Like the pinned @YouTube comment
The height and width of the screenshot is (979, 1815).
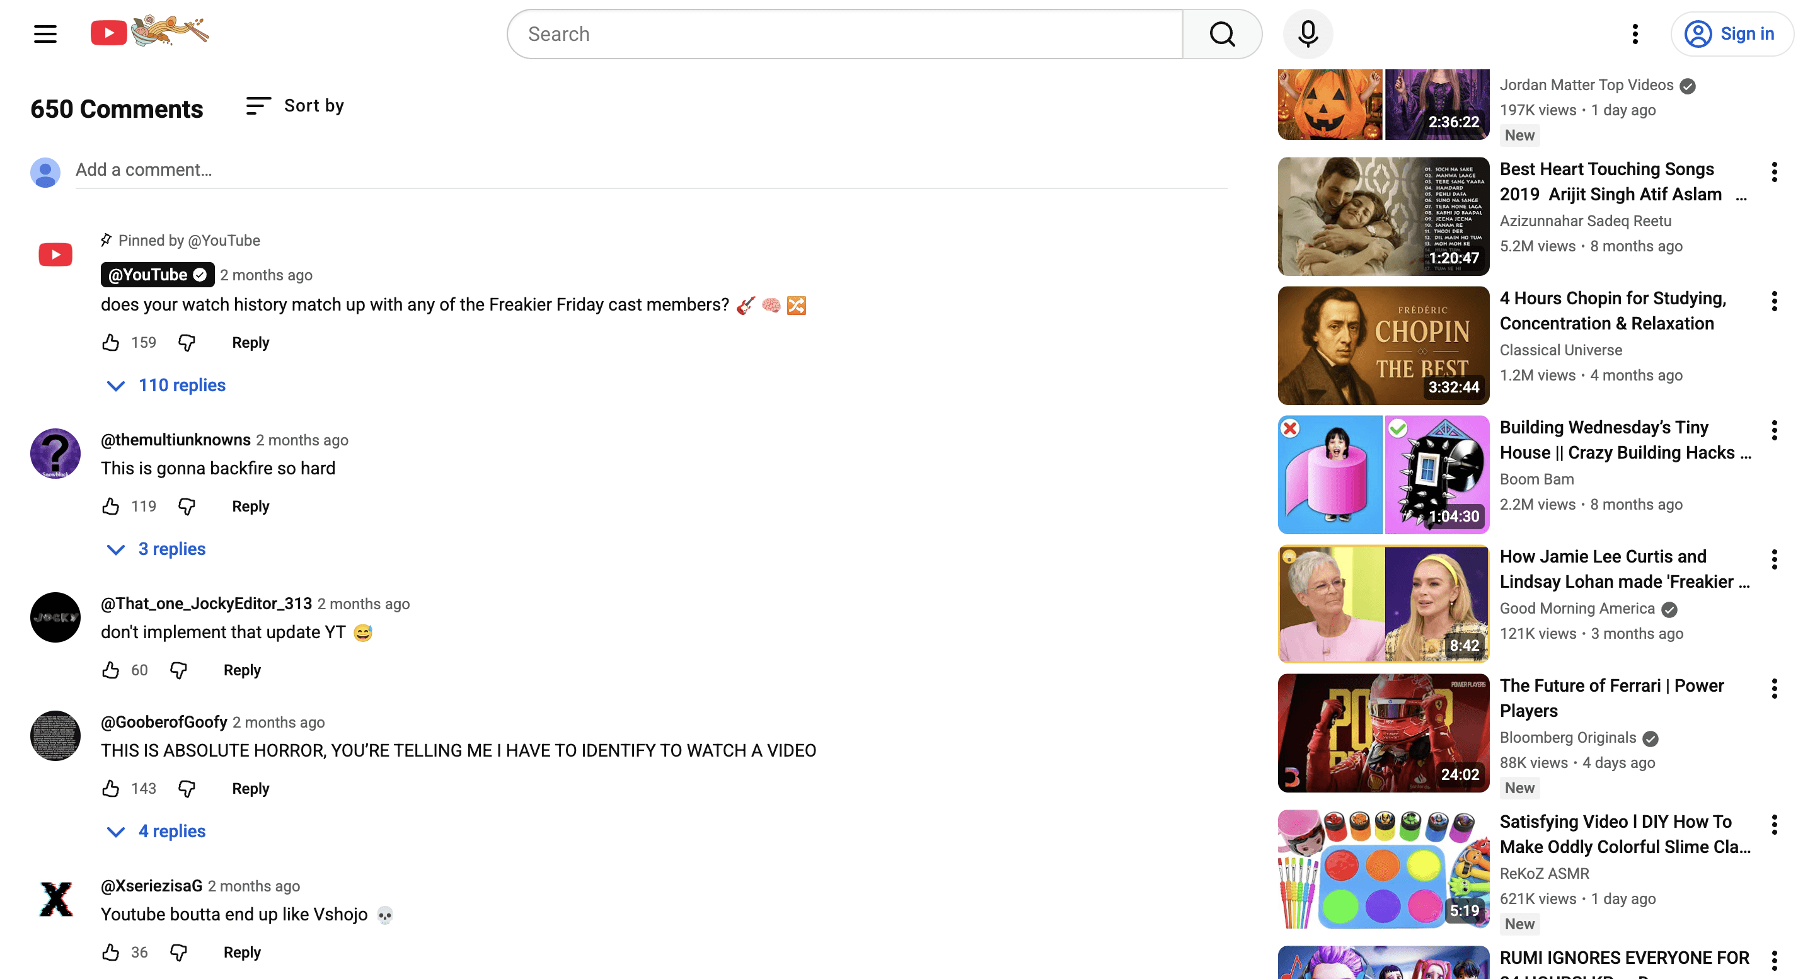110,342
